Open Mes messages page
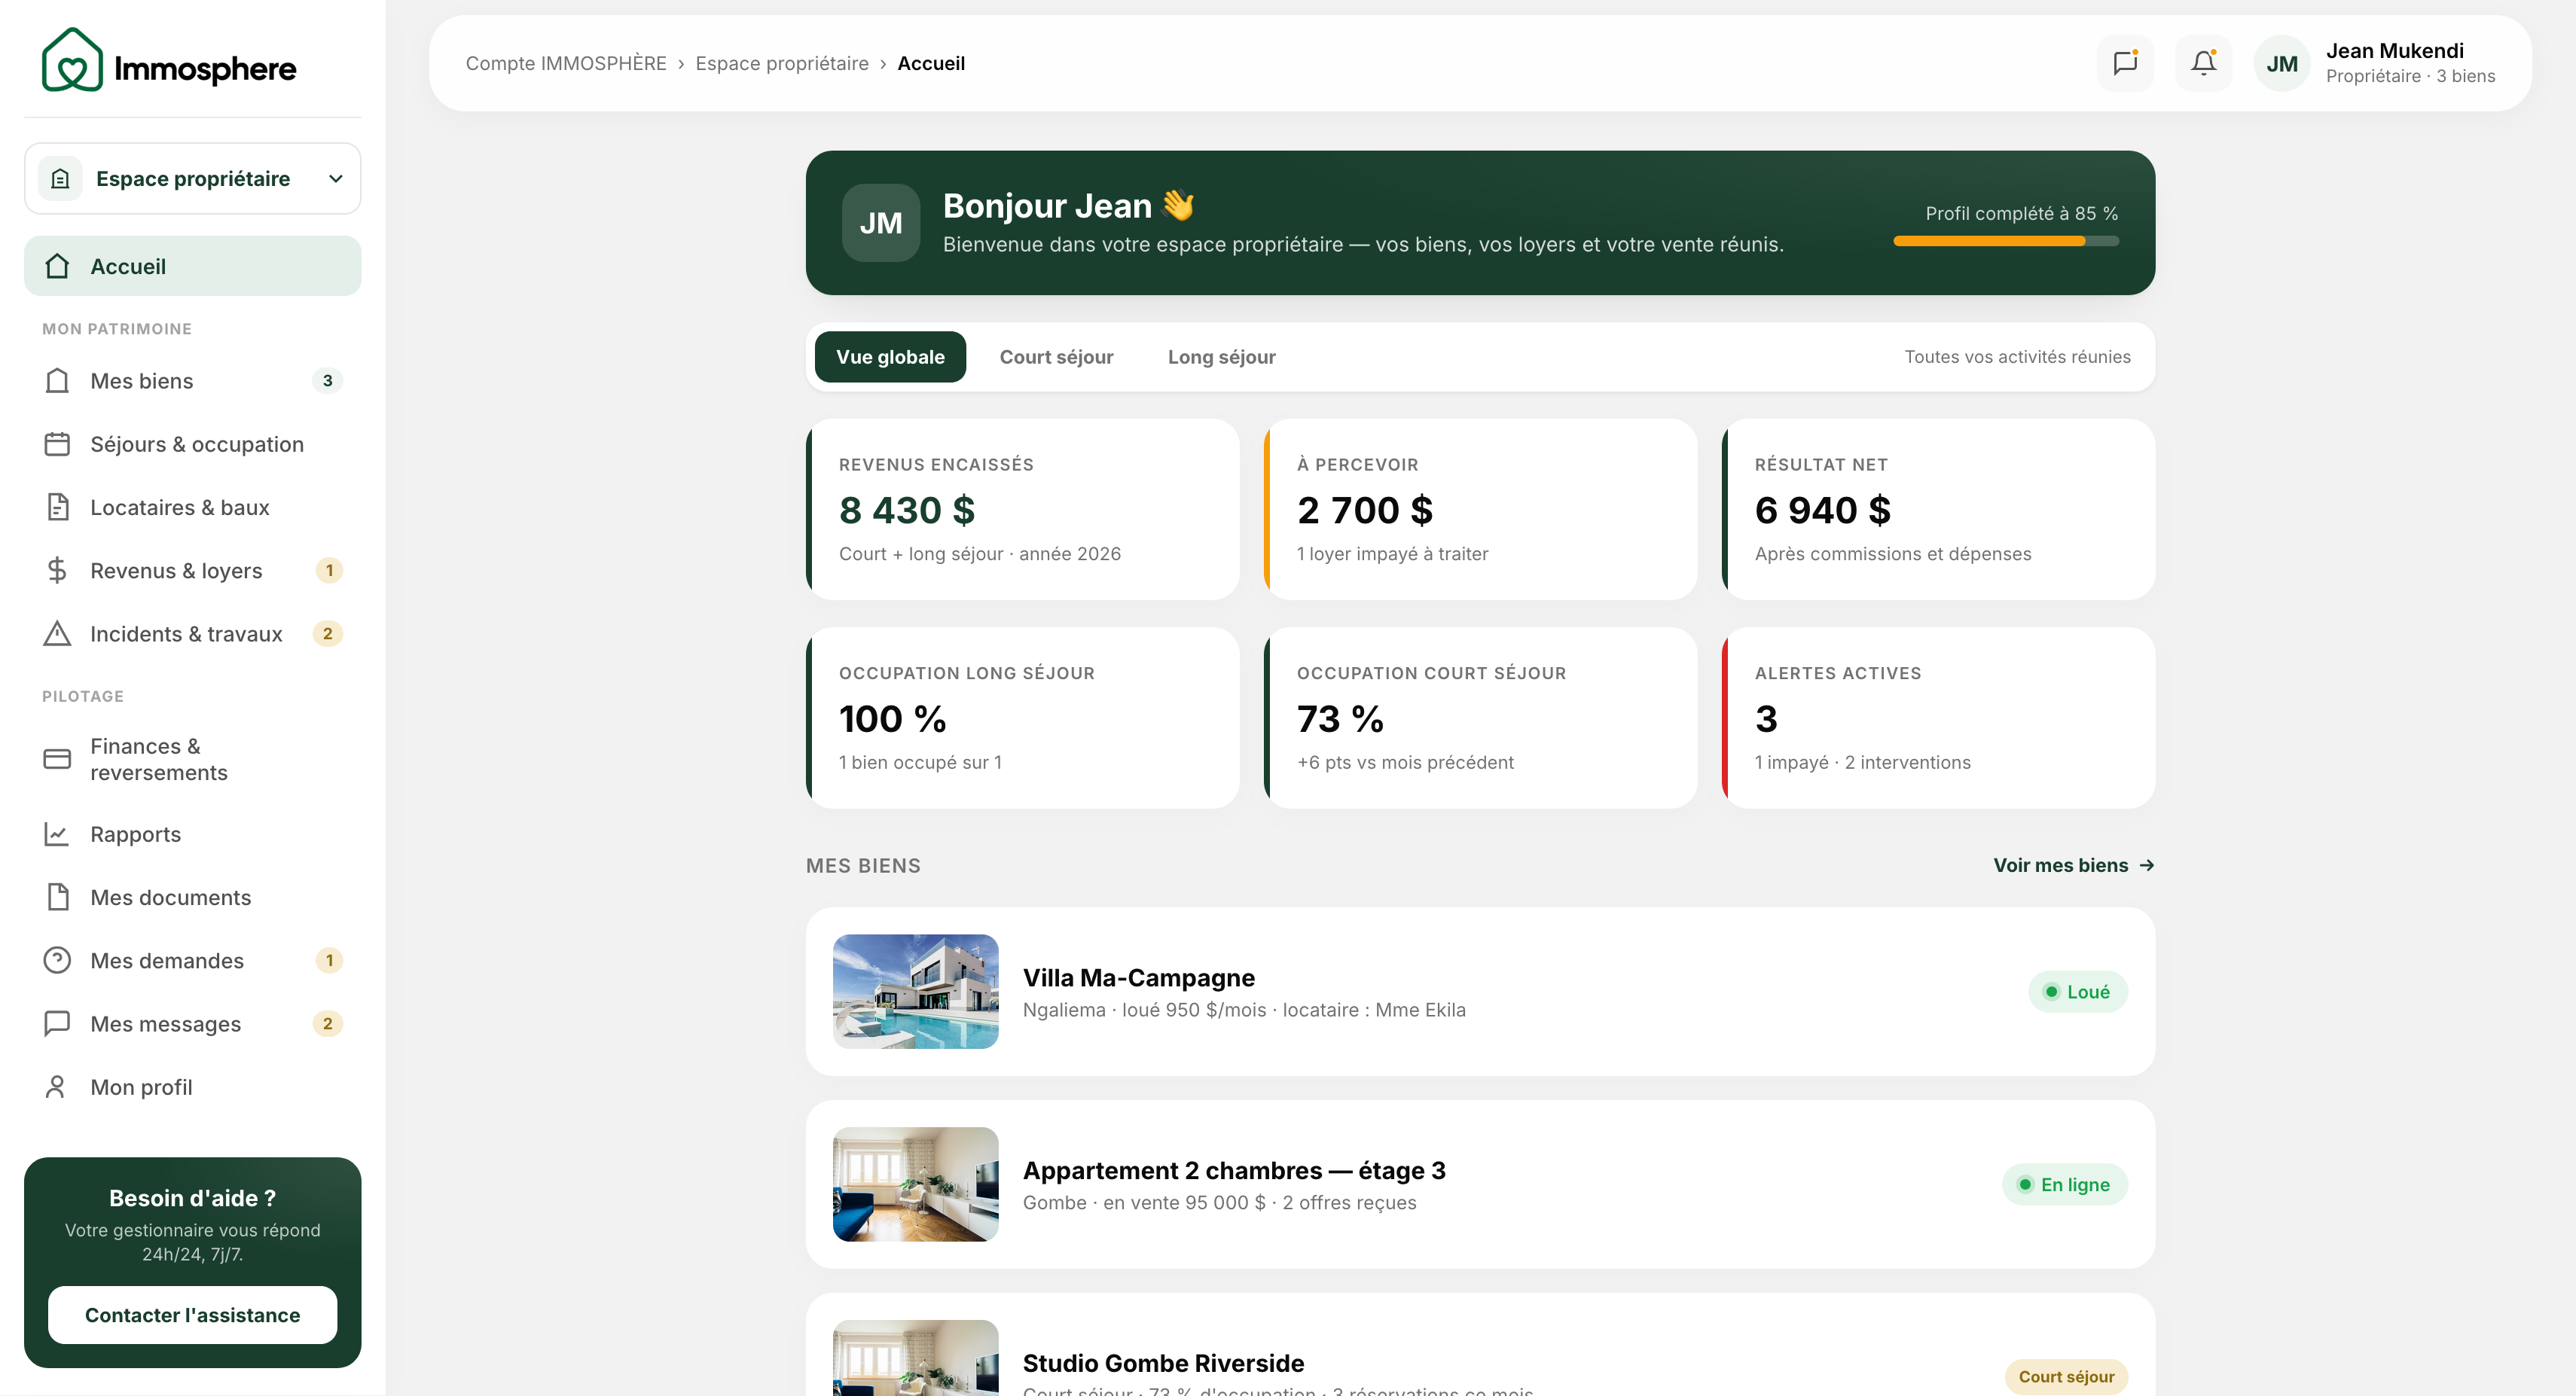The height and width of the screenshot is (1396, 2576). (193, 1024)
